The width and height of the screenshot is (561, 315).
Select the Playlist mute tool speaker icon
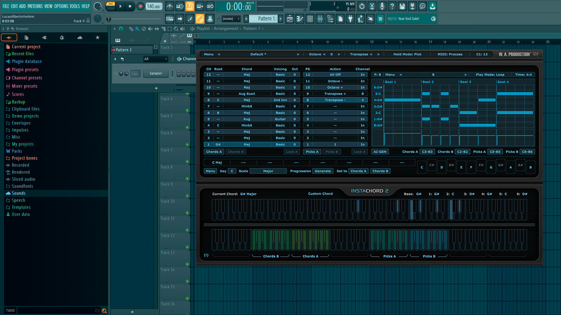pos(150,29)
